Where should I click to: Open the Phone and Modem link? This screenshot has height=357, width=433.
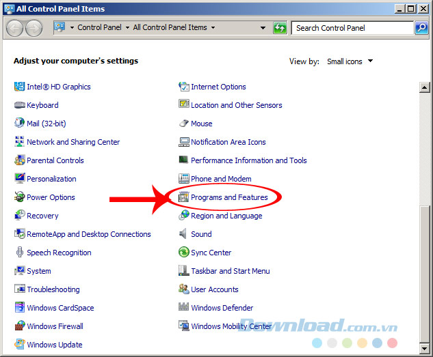pos(221,179)
